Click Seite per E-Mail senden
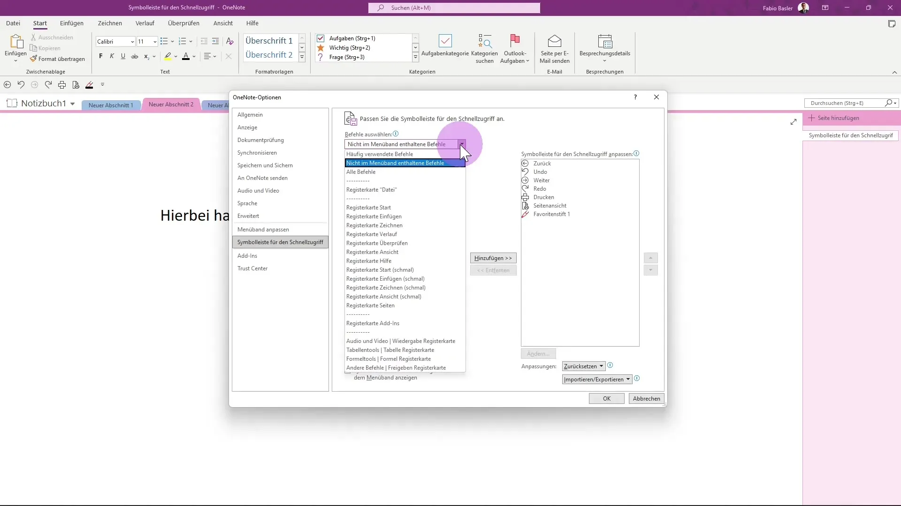The width and height of the screenshot is (901, 506). point(554,49)
